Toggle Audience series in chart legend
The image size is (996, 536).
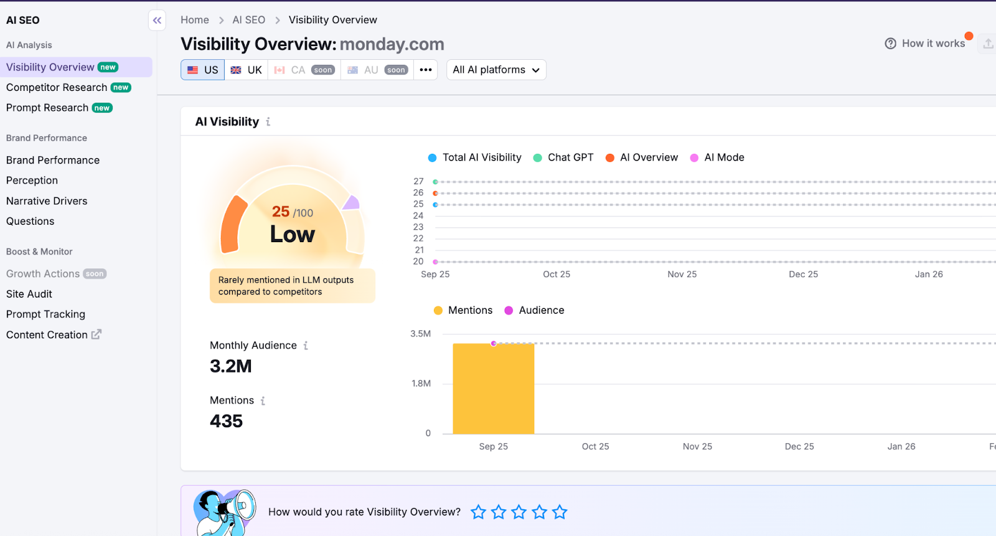[x=534, y=310]
